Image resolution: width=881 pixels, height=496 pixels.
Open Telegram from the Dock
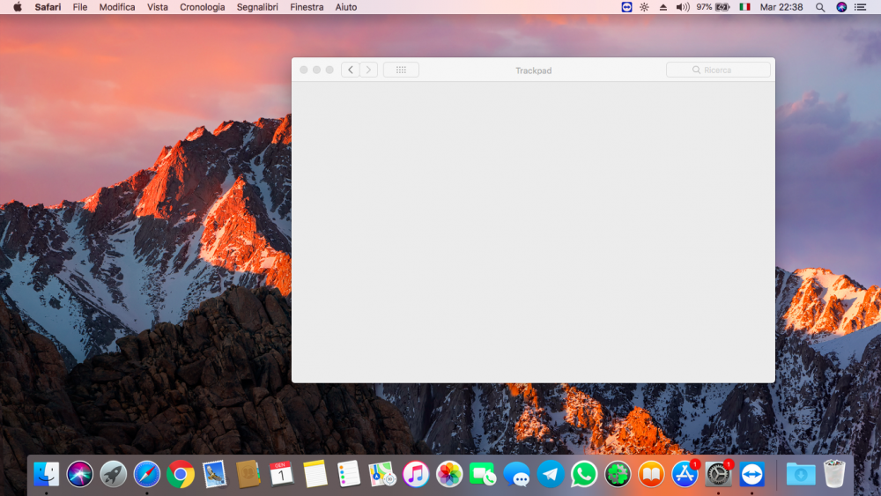(551, 475)
